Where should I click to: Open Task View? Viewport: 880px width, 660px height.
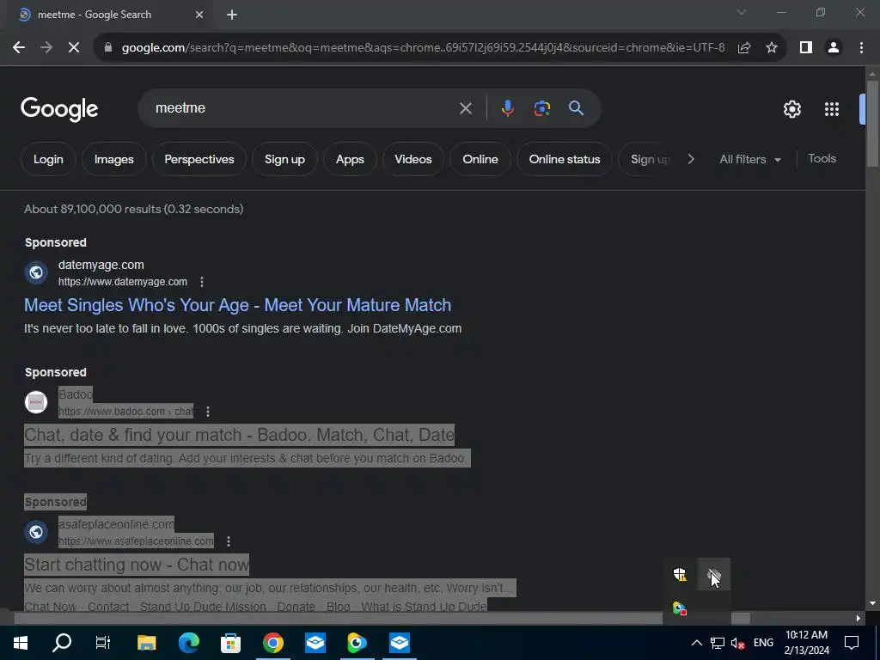click(x=103, y=643)
